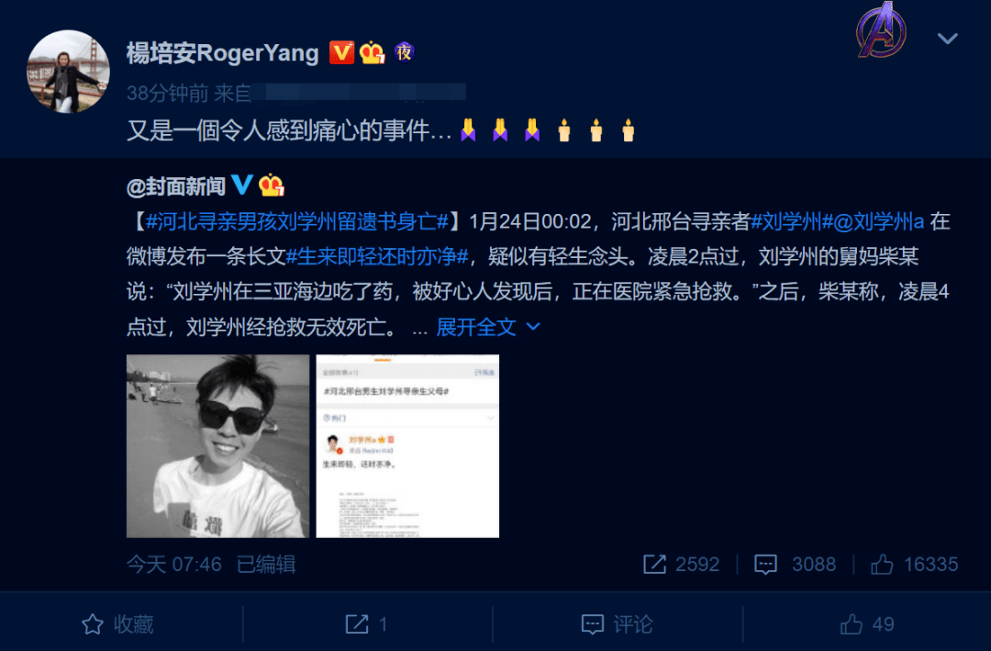Open the Weibo screenshot thumbnail image

pyautogui.click(x=407, y=446)
